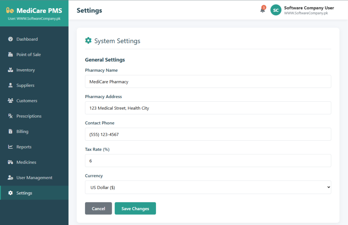Go to the Customers page
348x225 pixels.
point(27,101)
